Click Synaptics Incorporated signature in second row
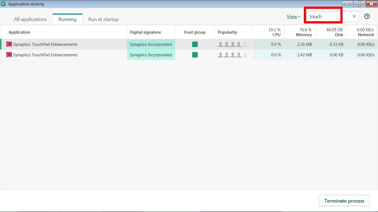Viewport: 378px width, 212px height. pos(151,55)
